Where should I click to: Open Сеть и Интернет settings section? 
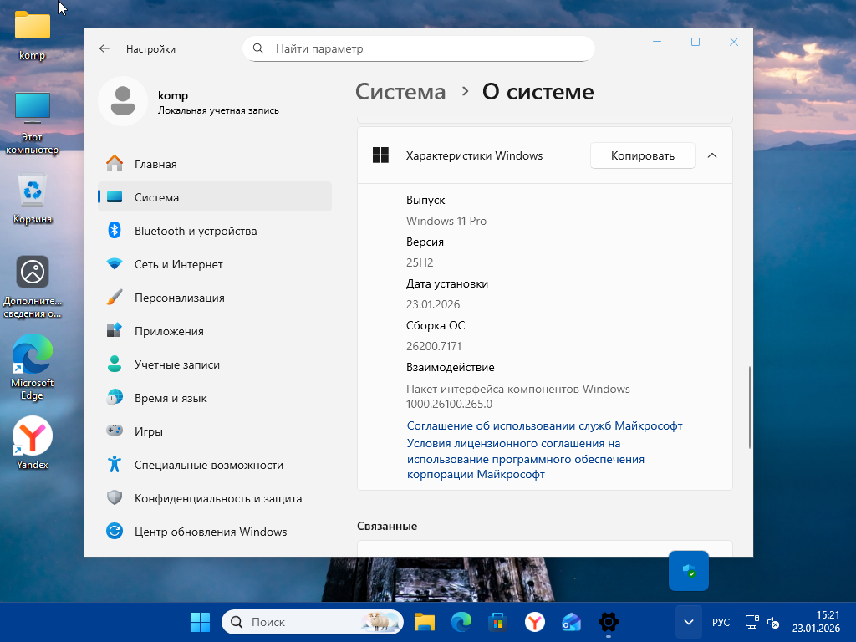178,264
